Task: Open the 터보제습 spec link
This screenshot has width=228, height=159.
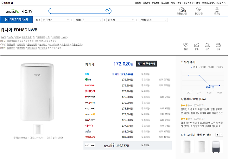Action: (x=43, y=48)
